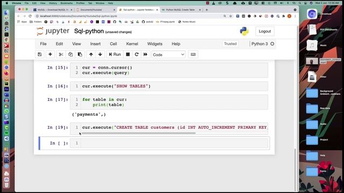344x193 pixels.
Task: Open the Folders bookmark
Action: 35,21
